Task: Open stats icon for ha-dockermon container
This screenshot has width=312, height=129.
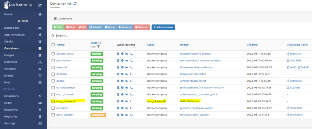Action: pyautogui.click(x=126, y=88)
